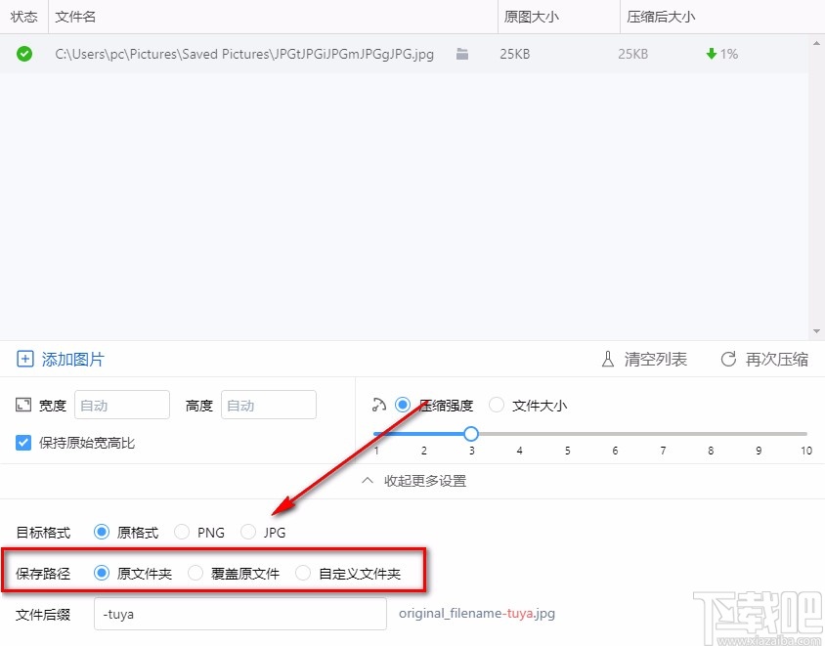Click the green success checkmark on the compressed file row

point(24,54)
